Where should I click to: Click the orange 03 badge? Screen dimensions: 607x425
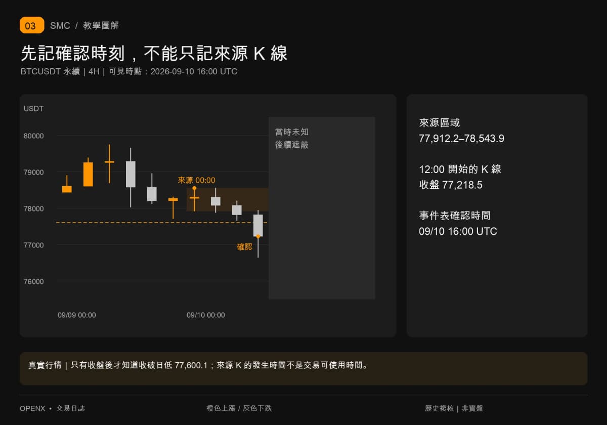(x=32, y=25)
